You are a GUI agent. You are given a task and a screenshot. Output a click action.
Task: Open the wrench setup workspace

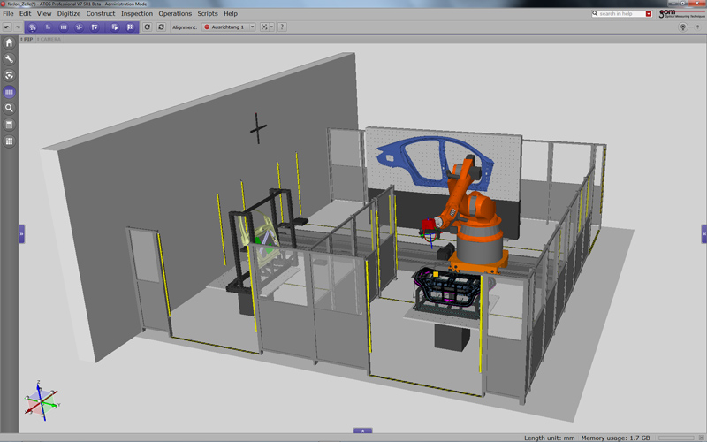pos(10,59)
